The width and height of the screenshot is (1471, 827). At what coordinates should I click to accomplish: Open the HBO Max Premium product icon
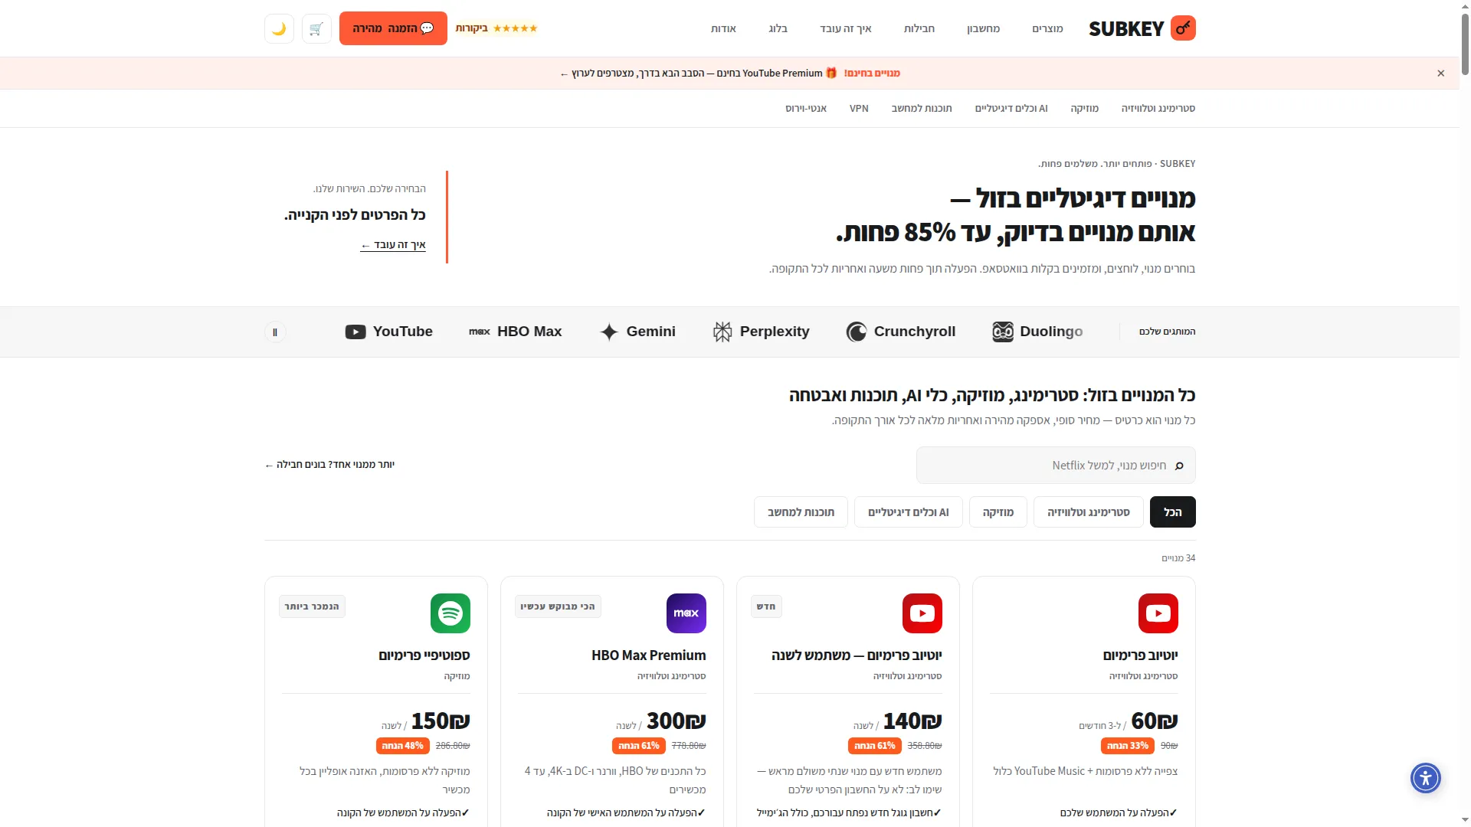(x=686, y=613)
